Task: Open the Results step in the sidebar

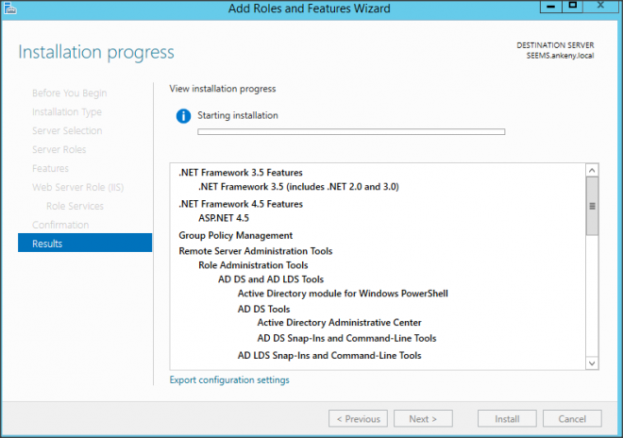Action: 85,244
